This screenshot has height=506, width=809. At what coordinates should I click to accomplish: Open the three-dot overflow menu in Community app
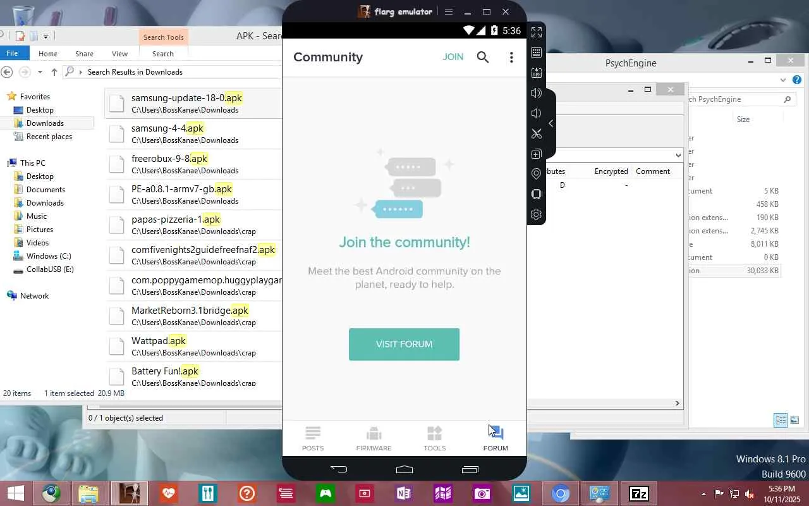(511, 58)
